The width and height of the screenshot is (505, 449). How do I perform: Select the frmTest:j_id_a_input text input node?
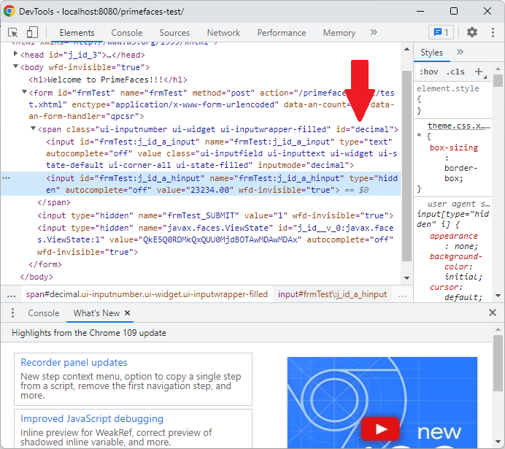pyautogui.click(x=222, y=153)
